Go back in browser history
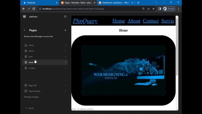This screenshot has height=114, width=202. [x=24, y=9]
